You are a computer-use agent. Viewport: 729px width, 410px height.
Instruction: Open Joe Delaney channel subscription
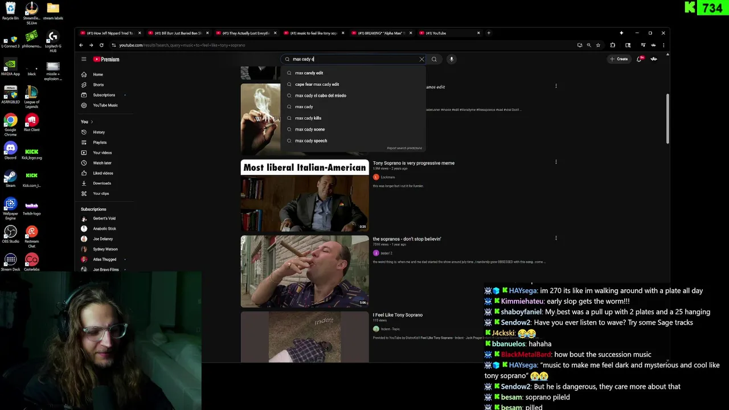[103, 239]
